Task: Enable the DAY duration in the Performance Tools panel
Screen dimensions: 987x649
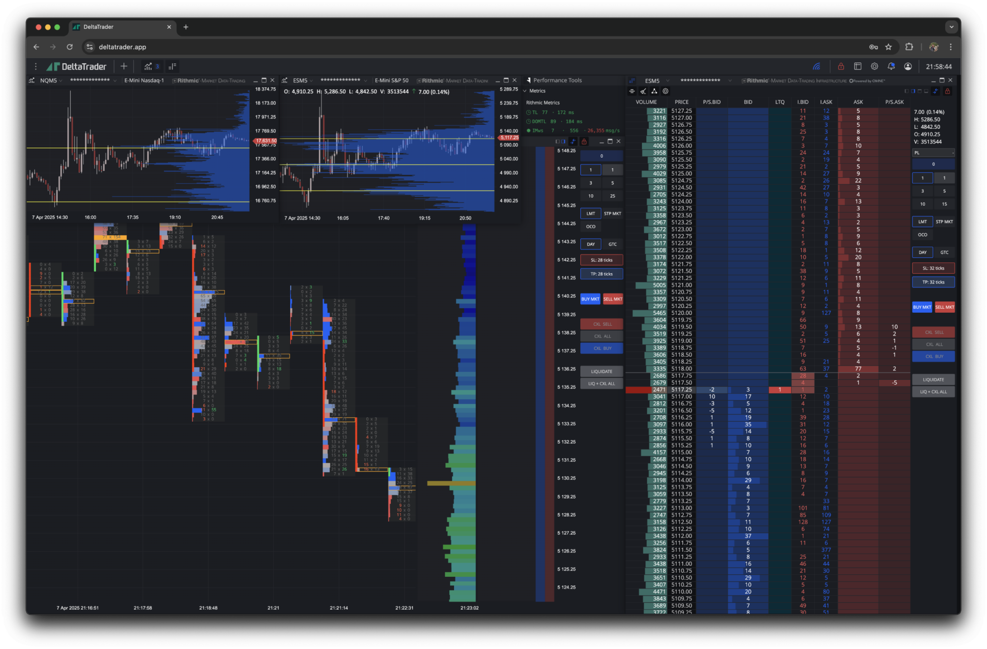Action: click(x=590, y=244)
